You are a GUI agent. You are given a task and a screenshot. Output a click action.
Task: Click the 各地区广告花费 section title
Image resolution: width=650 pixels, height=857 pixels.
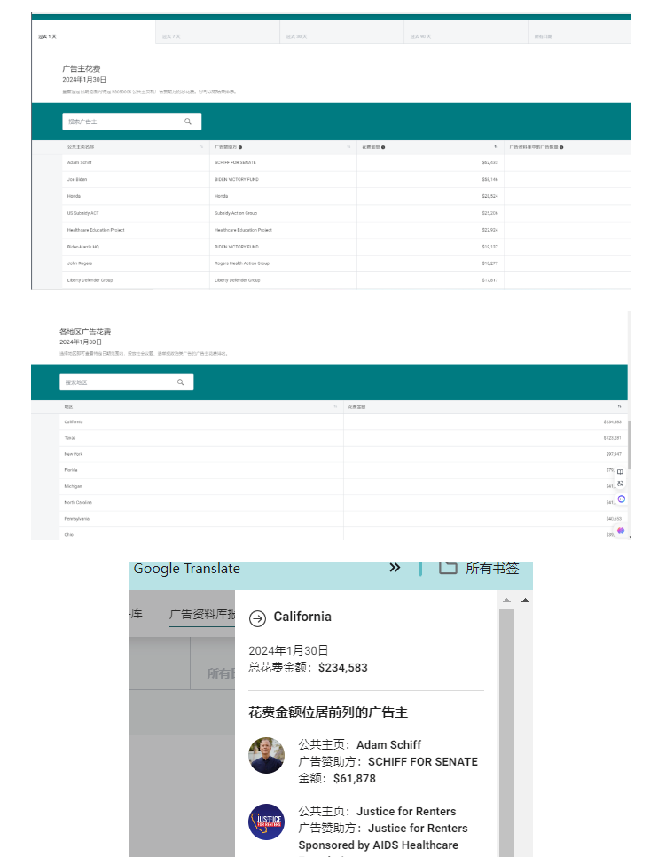tap(85, 332)
